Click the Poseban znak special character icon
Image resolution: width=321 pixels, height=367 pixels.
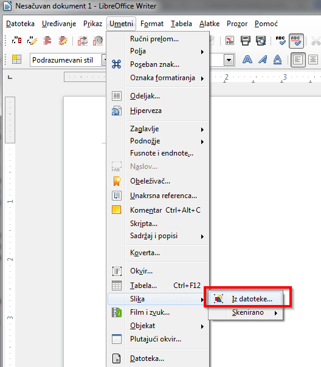point(116,64)
